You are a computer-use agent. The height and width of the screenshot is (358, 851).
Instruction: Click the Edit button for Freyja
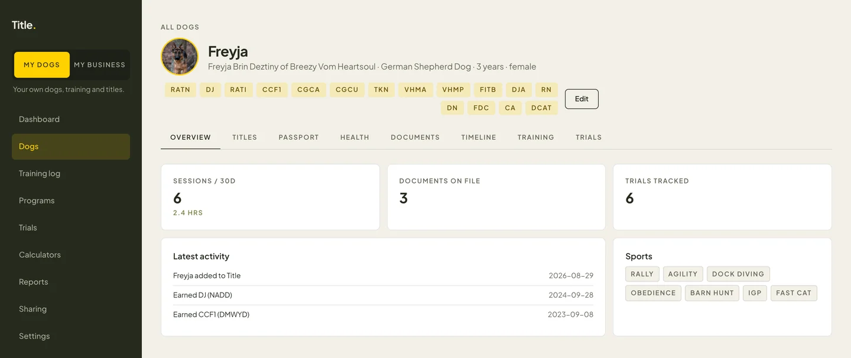click(x=582, y=99)
